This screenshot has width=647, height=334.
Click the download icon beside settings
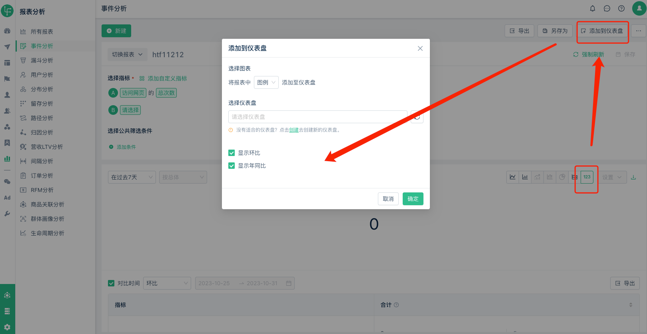click(633, 177)
